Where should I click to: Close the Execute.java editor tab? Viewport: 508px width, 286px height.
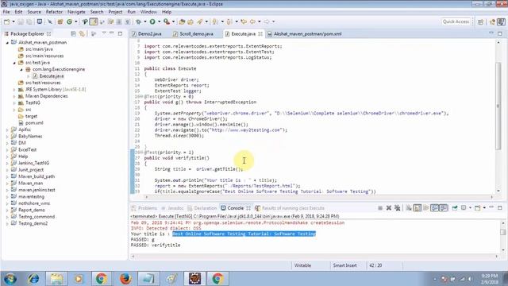click(x=260, y=33)
